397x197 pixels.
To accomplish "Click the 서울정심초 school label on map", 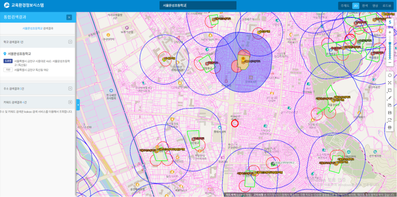I will 333,104.
